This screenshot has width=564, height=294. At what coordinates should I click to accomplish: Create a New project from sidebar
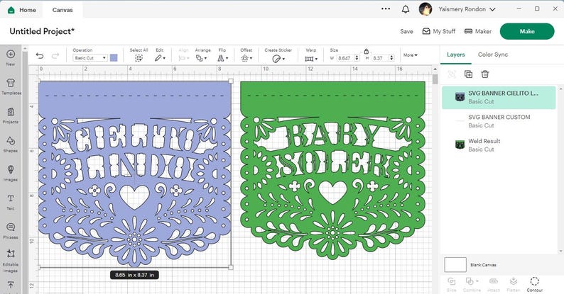(11, 57)
